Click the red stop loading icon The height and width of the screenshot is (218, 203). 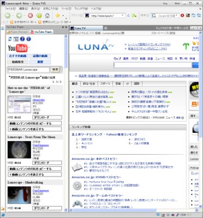[31, 16]
